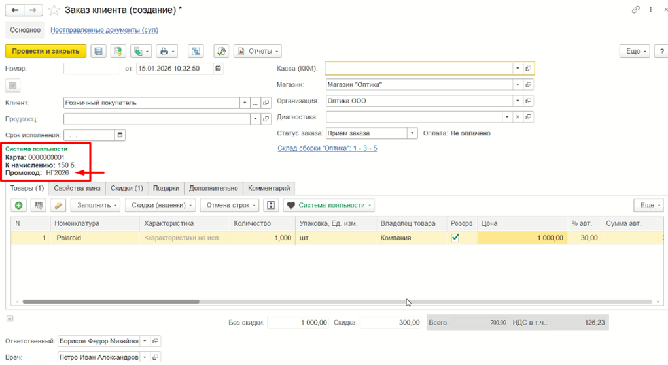Open the 'create based on' dropdown icon
This screenshot has width=668, height=365.
141,51
